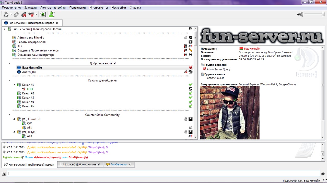The height and width of the screenshot is (183, 327).
Task: Close the Fun-Server.ru private chat tab
Action: 130,165
